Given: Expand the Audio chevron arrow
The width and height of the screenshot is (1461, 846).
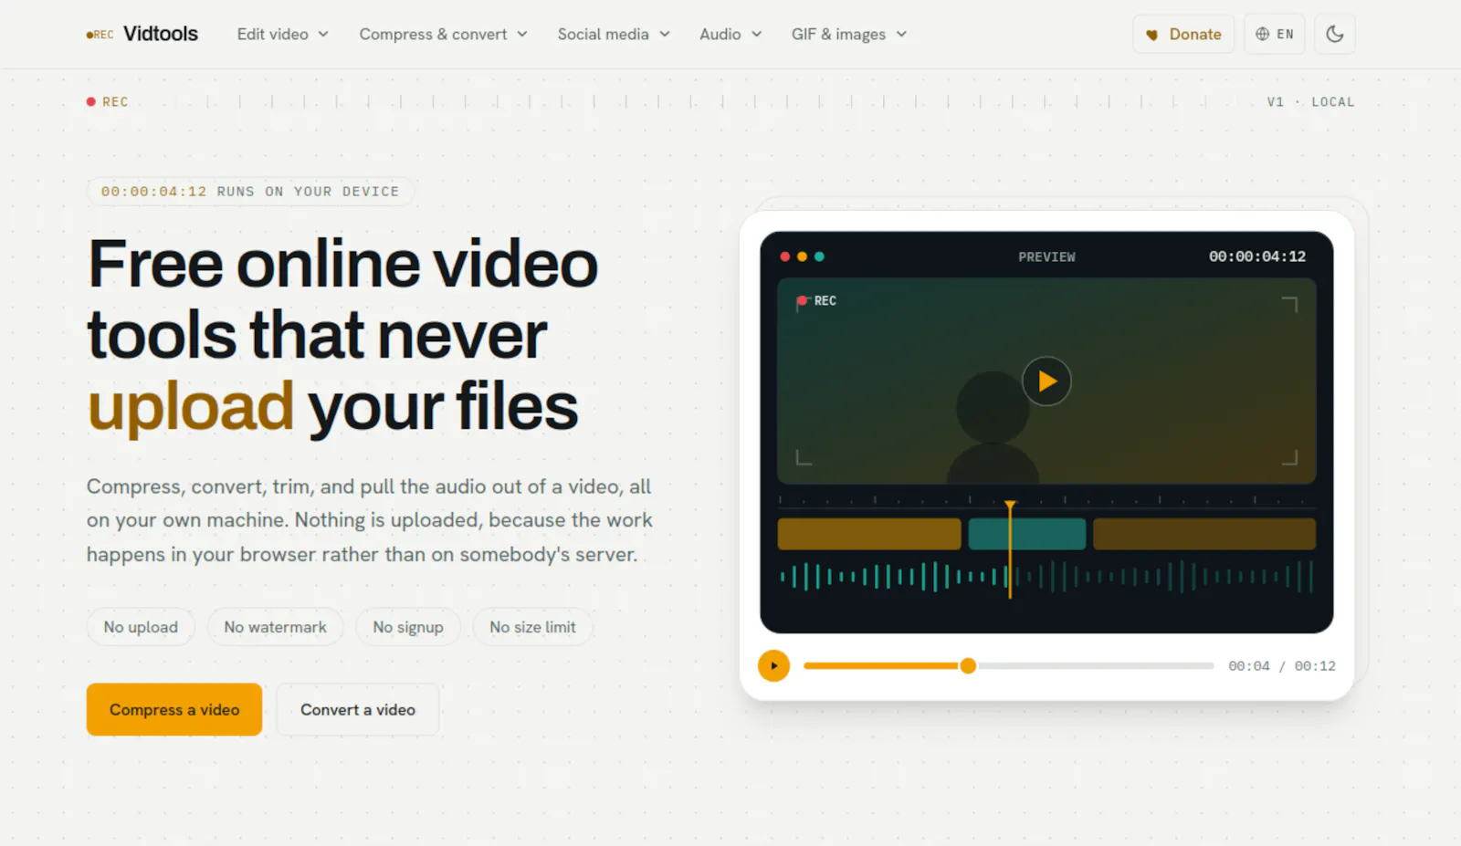Looking at the screenshot, I should (756, 34).
